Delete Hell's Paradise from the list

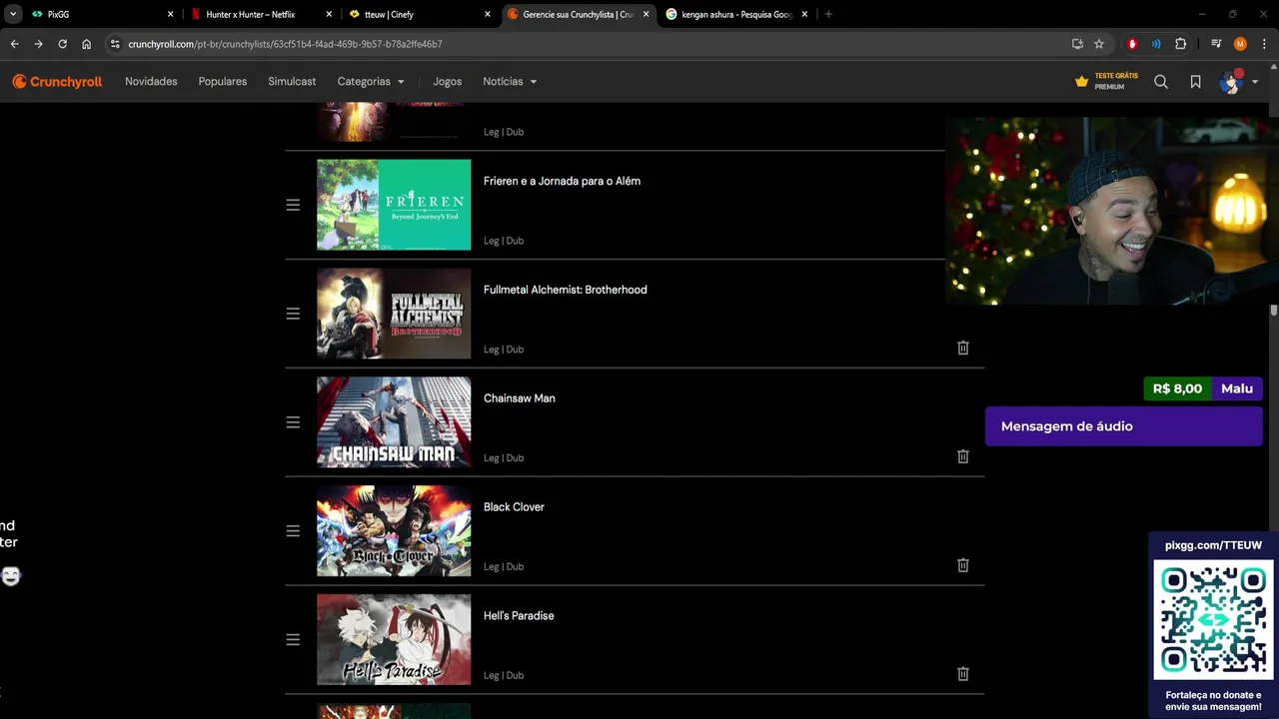(x=963, y=674)
